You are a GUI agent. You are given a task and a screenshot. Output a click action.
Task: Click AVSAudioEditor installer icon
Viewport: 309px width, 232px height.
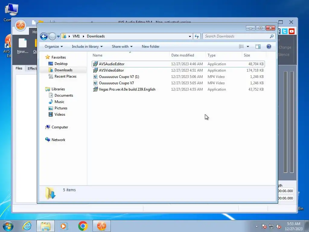click(95, 64)
